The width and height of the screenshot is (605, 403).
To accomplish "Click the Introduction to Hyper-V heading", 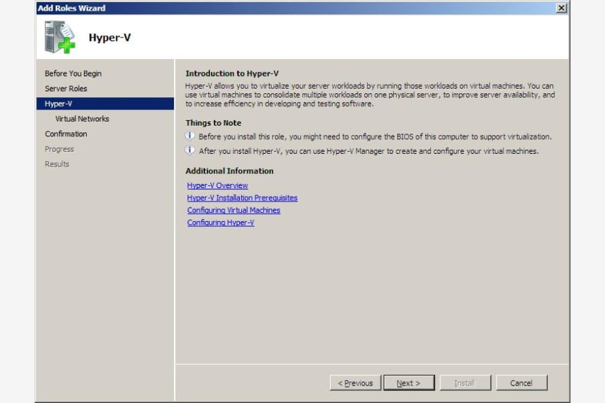I will coord(232,73).
